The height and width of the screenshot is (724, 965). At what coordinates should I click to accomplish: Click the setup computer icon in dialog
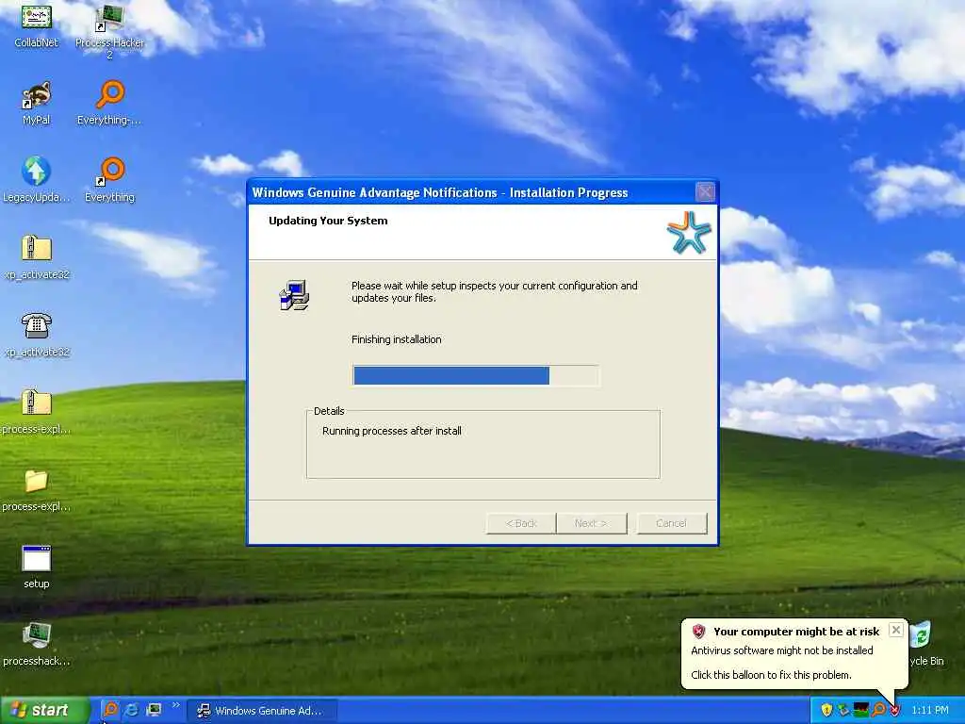pos(294,295)
